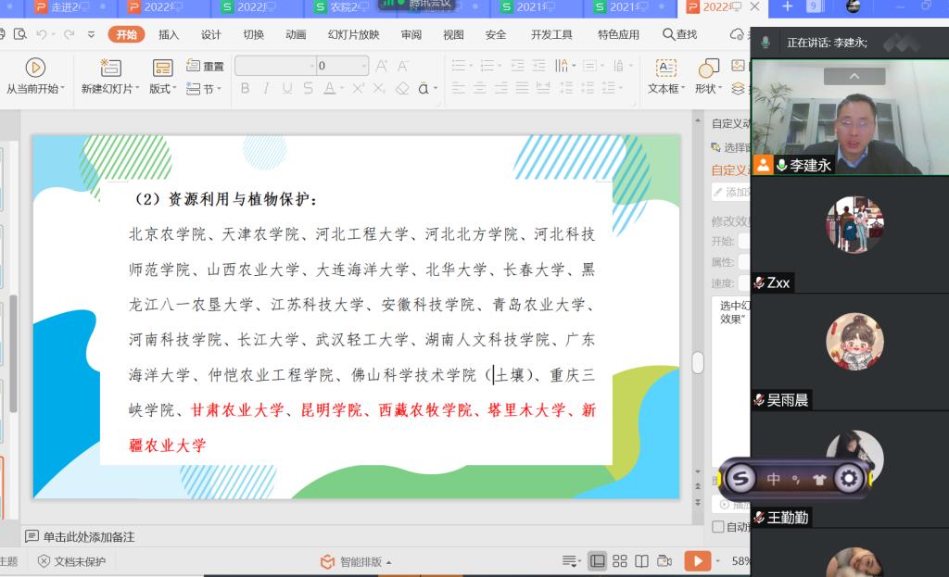Expand the 智能排版 smart layout menu
This screenshot has width=949, height=577.
356,561
